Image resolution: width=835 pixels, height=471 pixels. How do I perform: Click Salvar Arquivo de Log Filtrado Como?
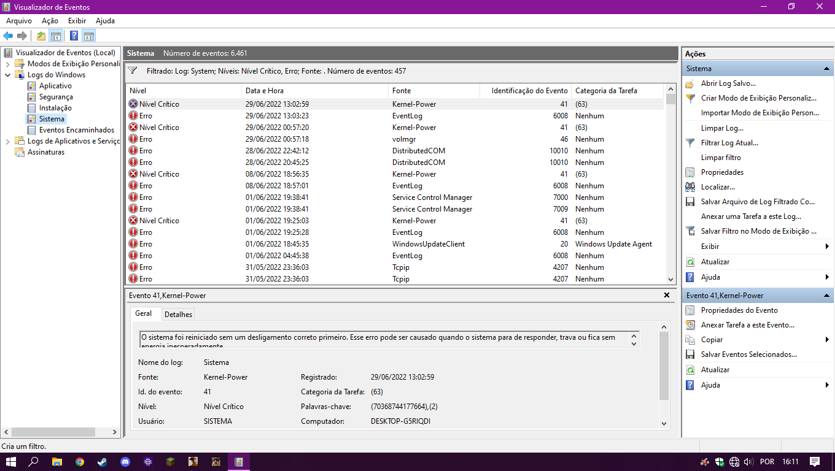point(758,202)
